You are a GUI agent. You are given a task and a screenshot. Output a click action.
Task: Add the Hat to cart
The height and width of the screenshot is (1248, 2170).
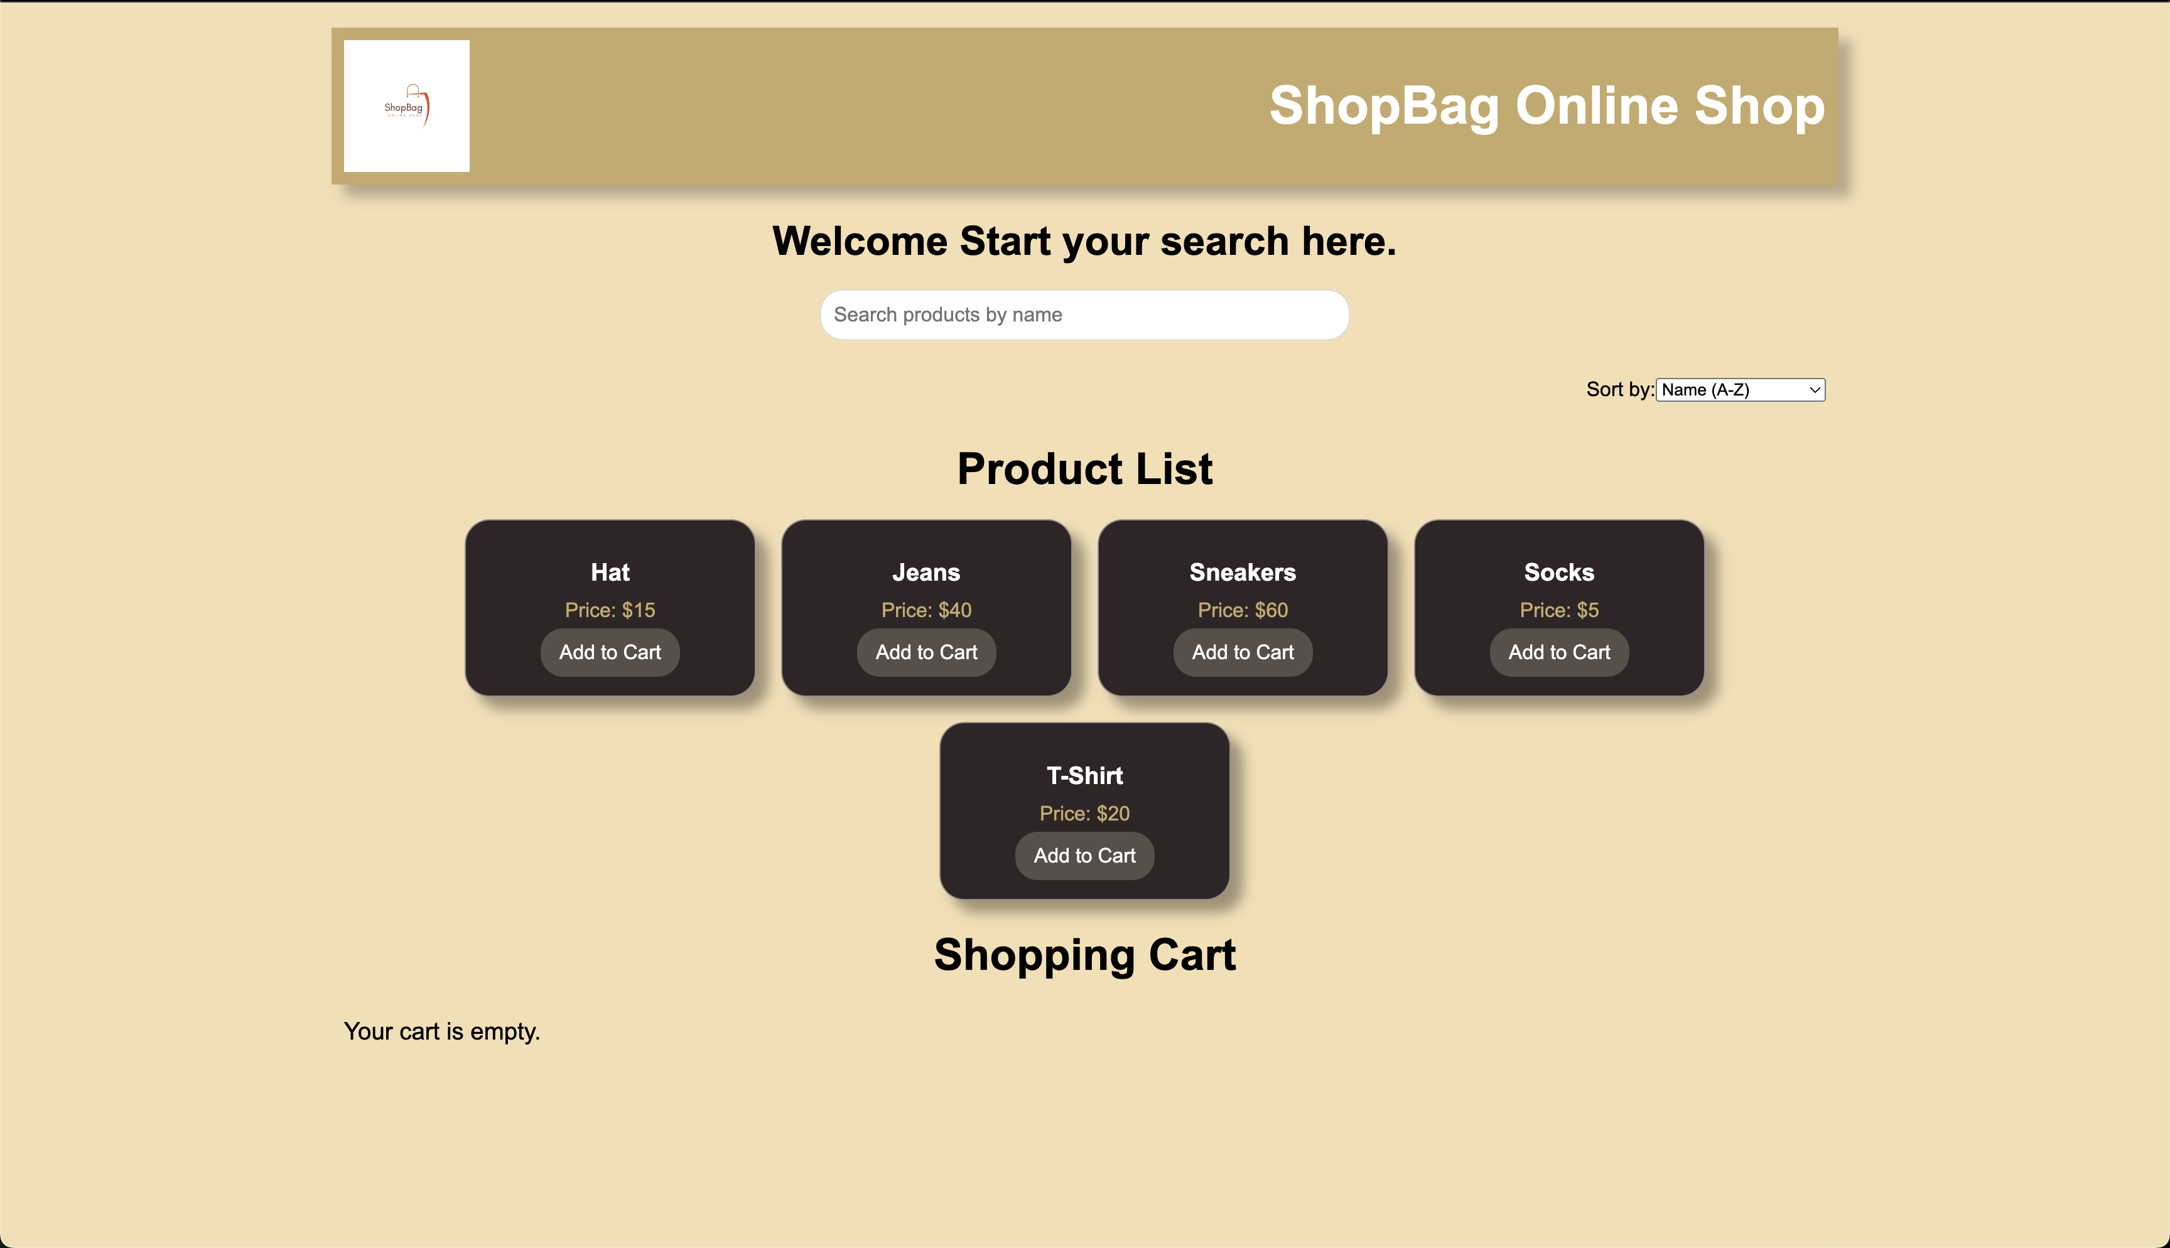coord(609,652)
